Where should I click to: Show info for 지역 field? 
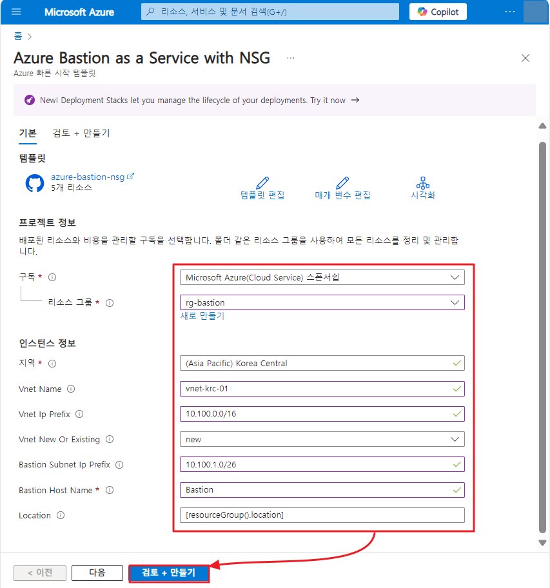click(52, 364)
